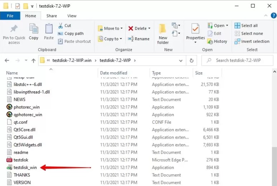Screen dimensions: 277x186
Task: Expand the Properties dropdown arrow
Action: [x=196, y=42]
